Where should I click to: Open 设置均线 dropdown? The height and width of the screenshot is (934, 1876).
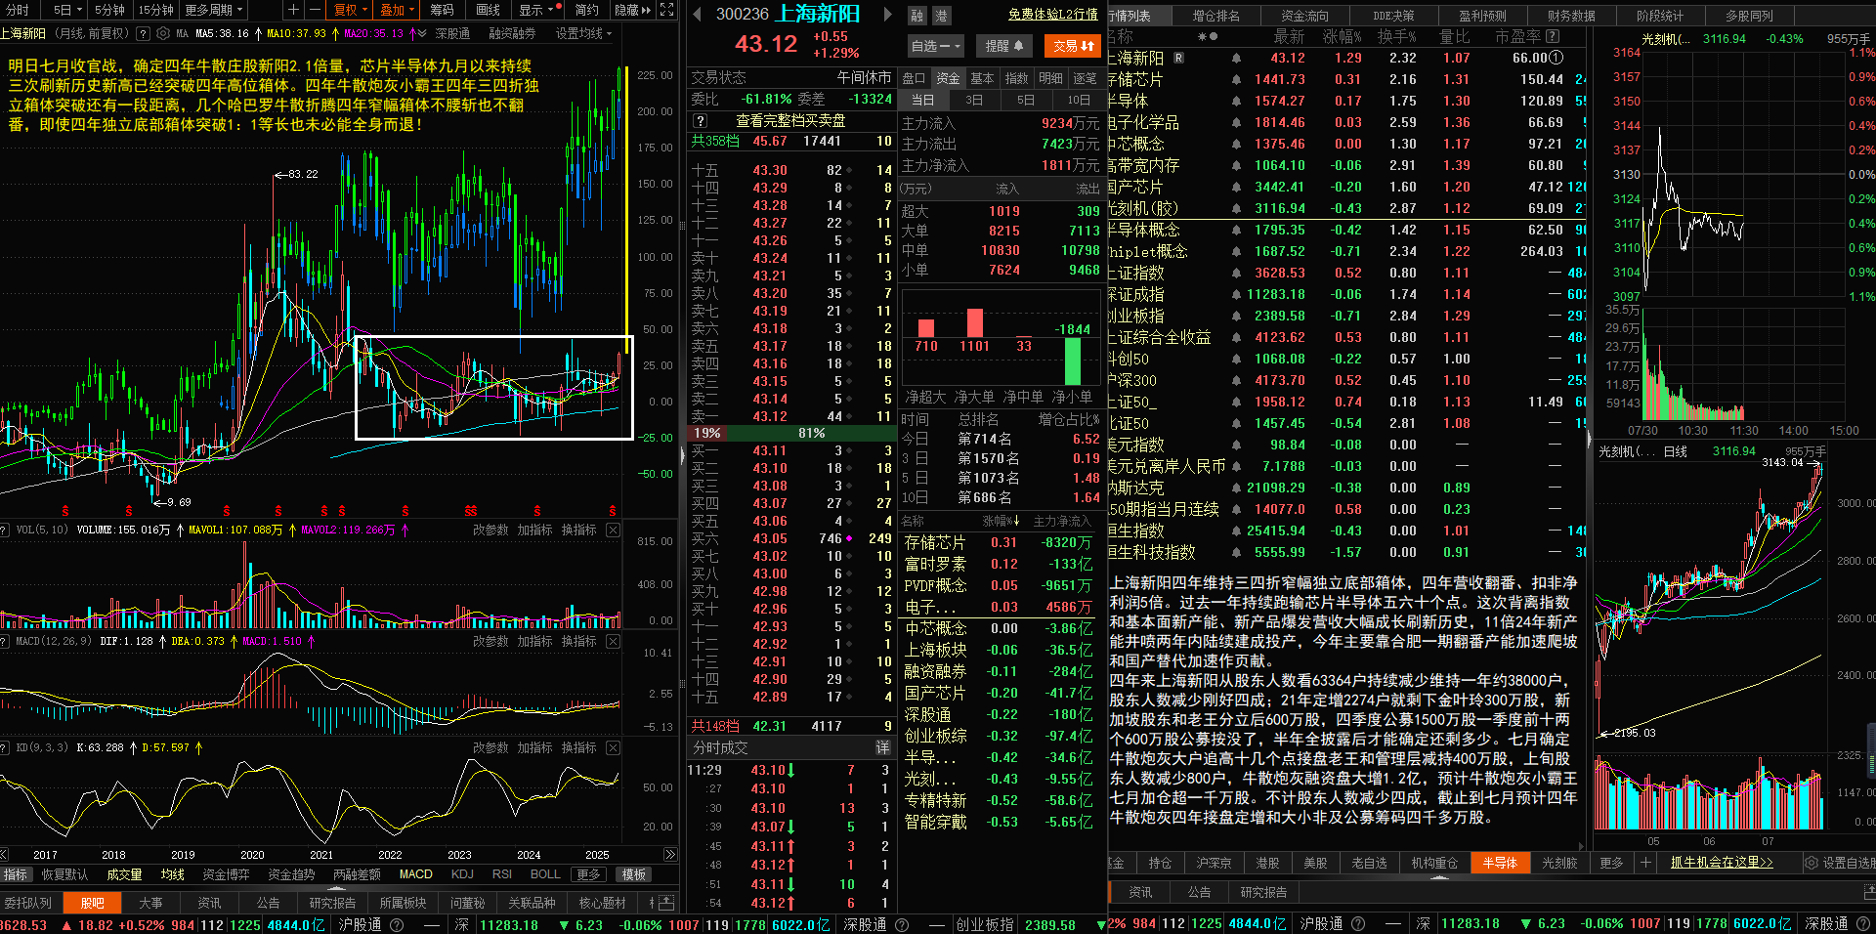pos(583,33)
